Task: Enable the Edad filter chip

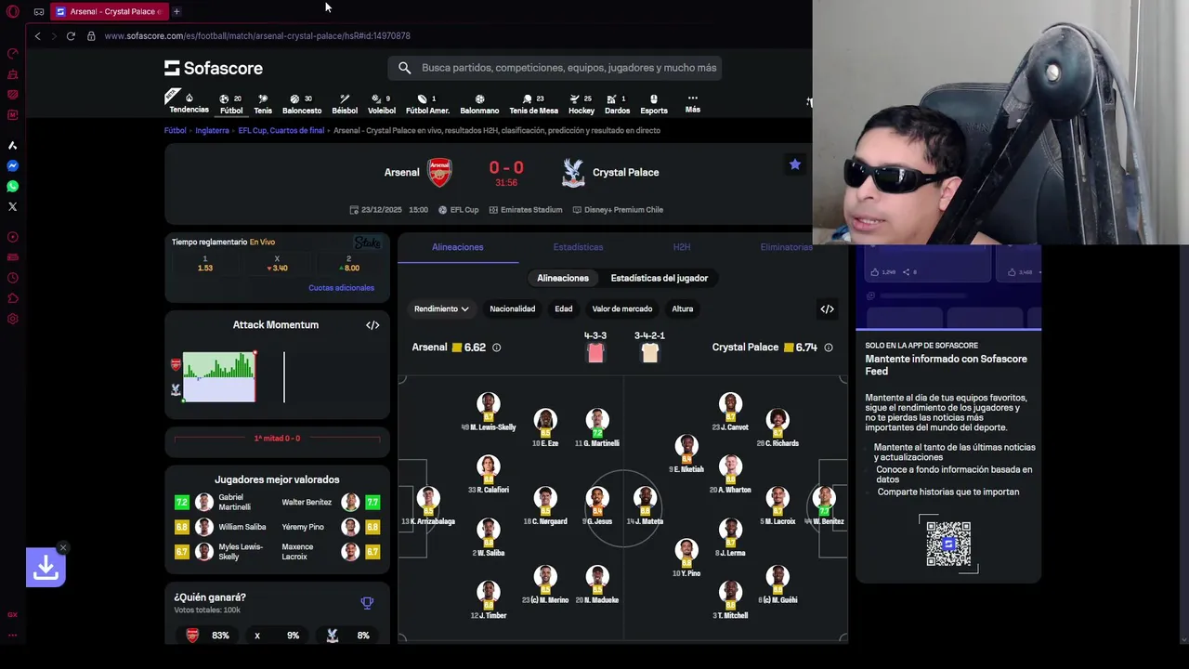Action: point(564,309)
